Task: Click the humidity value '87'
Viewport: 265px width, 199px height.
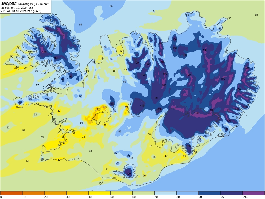Action: [116, 153]
